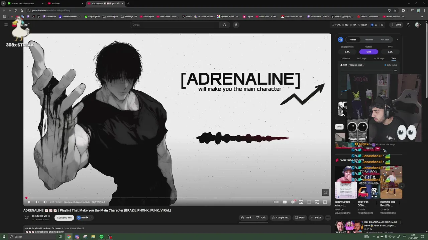Open Ranking The Best Dia short
Image resolution: width=428 pixels, height=240 pixels.
tap(391, 182)
